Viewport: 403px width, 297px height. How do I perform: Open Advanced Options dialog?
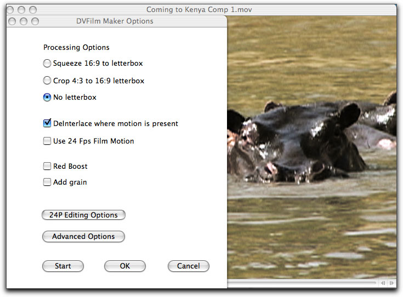point(83,236)
